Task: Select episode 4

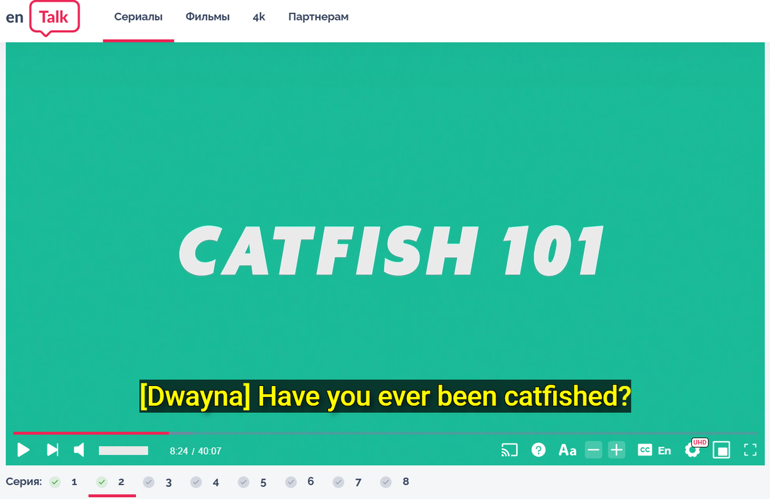Action: pyautogui.click(x=216, y=482)
